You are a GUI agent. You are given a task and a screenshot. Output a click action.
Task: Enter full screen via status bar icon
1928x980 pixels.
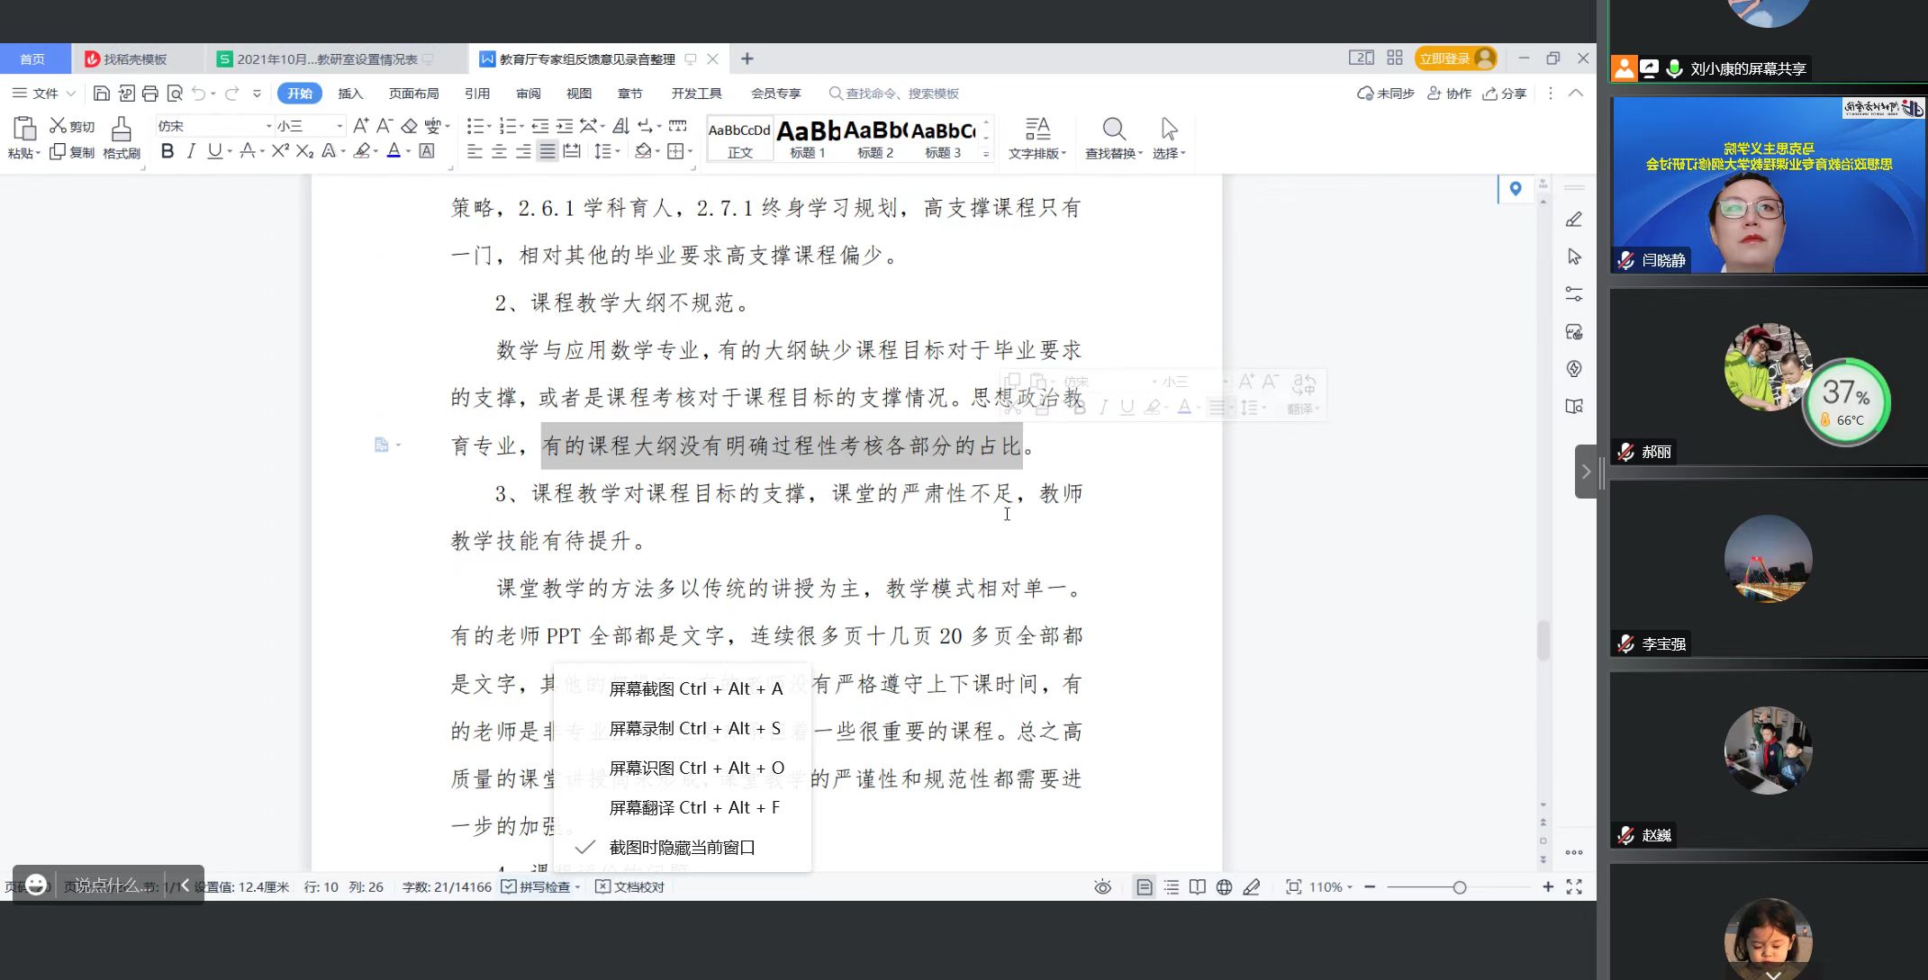(x=1574, y=886)
